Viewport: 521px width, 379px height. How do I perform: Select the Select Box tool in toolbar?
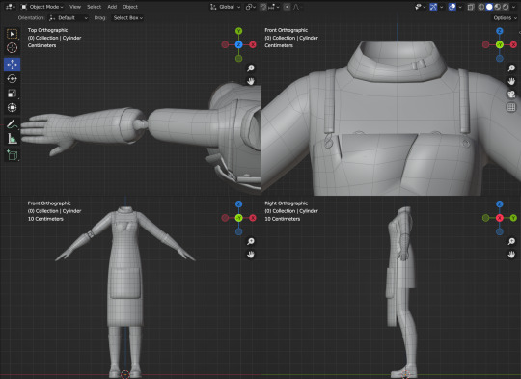pos(12,34)
